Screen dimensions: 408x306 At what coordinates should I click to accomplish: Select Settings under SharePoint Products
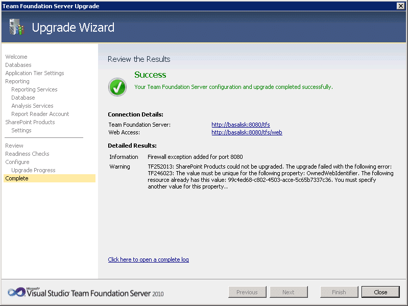(21, 130)
